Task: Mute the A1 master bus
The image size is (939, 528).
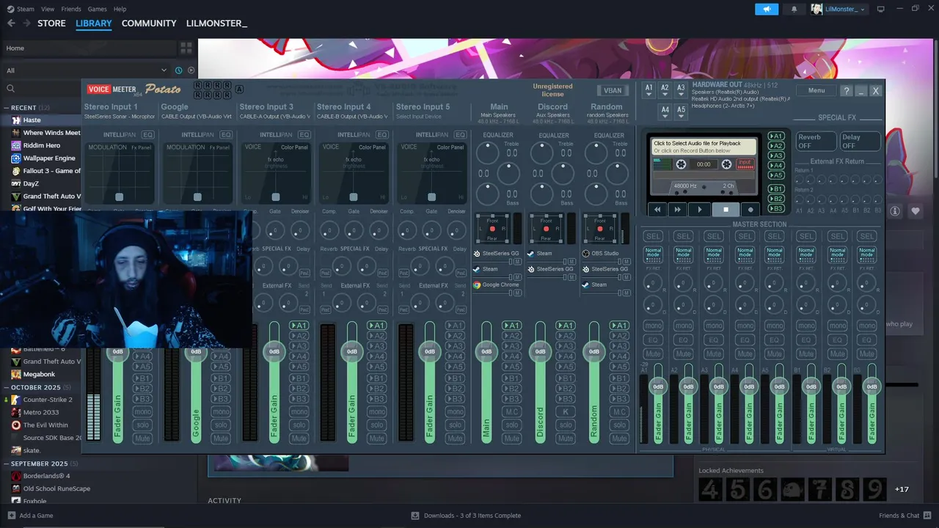Action: [x=653, y=354]
